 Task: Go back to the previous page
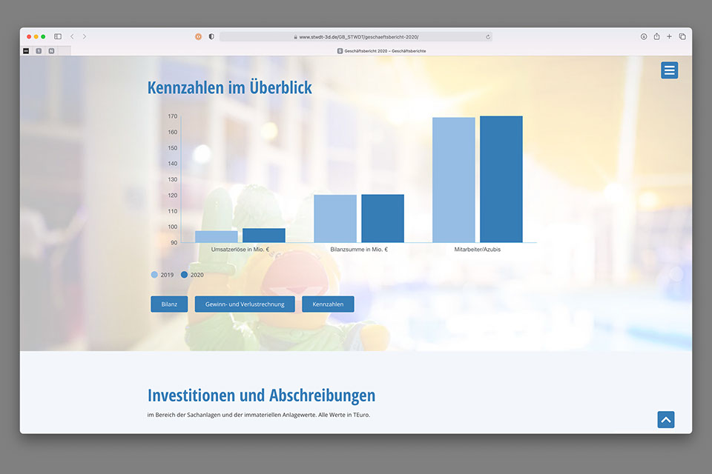pos(72,36)
